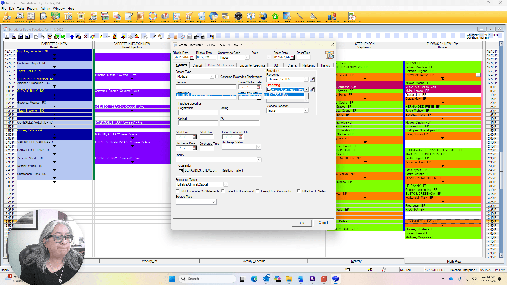Click the OK button

[x=302, y=223]
